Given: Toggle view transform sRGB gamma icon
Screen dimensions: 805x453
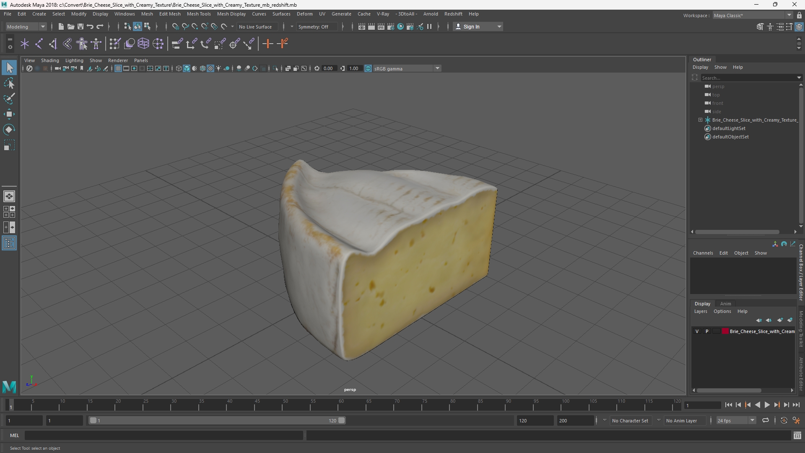Looking at the screenshot, I should point(368,68).
